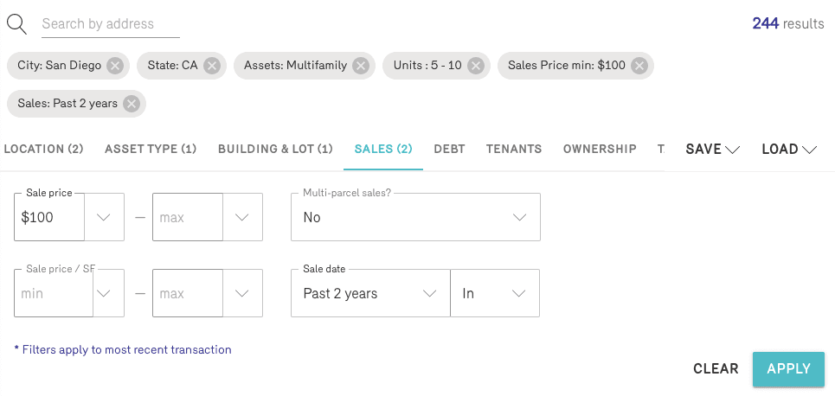Click the Clear filters button
Viewport: 835px width, 396px height.
point(716,368)
